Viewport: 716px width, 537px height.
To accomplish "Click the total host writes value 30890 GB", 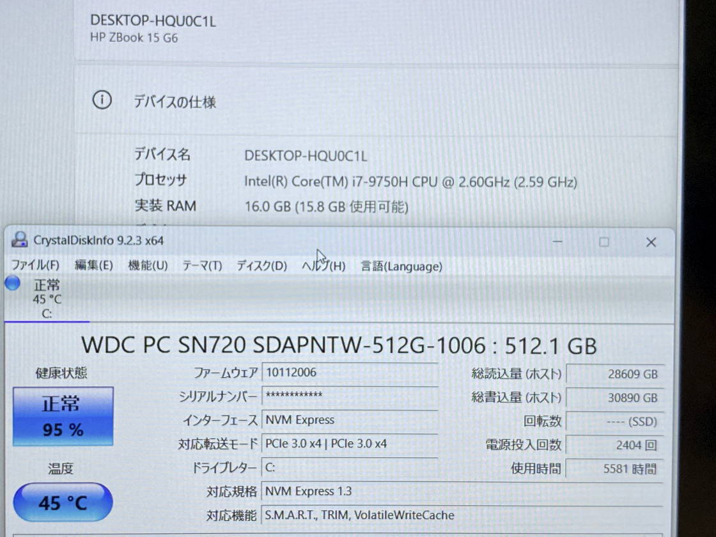I will tap(614, 398).
